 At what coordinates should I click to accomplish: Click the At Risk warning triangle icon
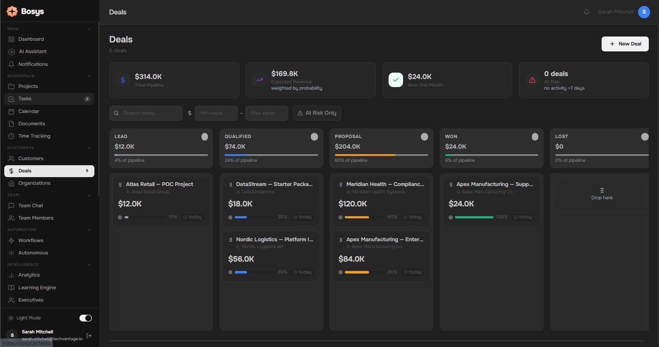click(x=532, y=80)
